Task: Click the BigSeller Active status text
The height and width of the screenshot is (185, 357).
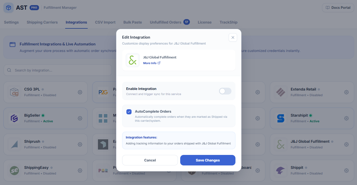Action: (48, 121)
